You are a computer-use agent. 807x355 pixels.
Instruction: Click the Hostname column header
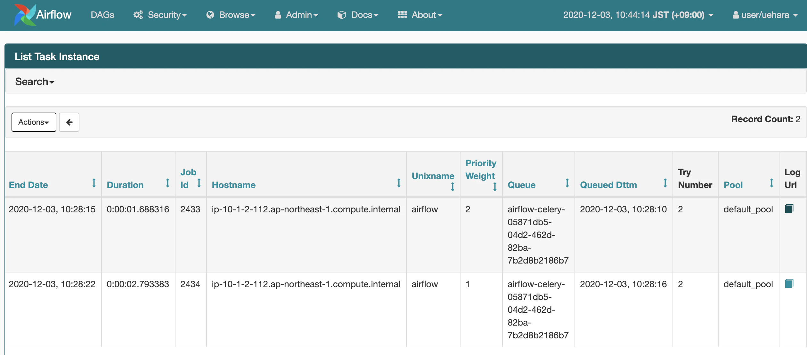(233, 185)
